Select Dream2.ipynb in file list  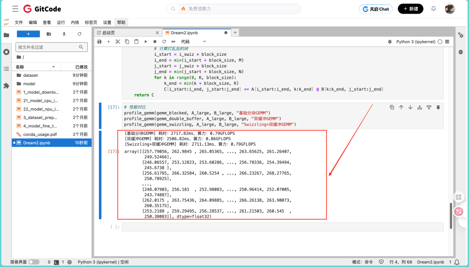(x=52, y=143)
